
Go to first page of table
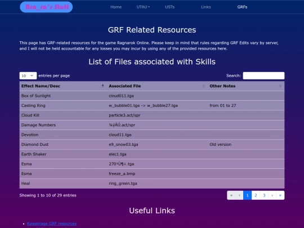(231, 195)
